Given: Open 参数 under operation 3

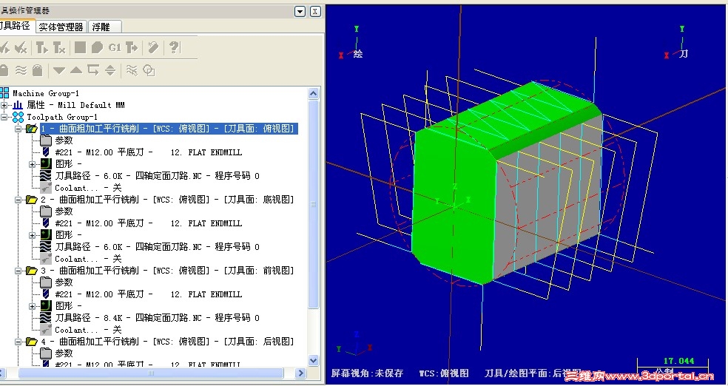Looking at the screenshot, I should coord(64,282).
